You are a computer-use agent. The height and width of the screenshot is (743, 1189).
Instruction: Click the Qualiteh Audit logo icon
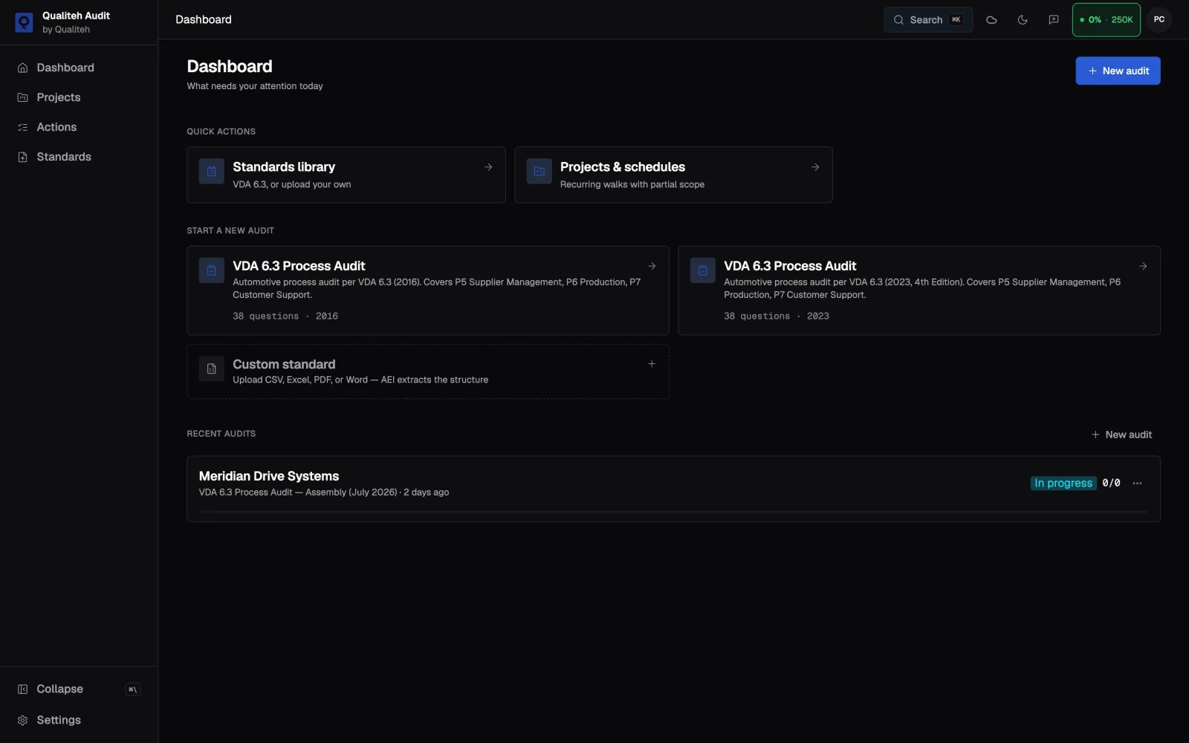point(24,22)
